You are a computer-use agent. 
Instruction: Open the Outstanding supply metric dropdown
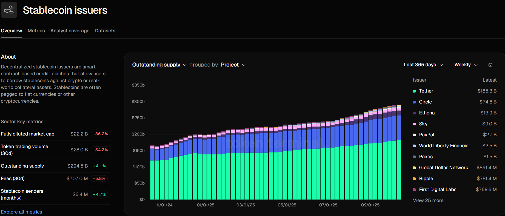pos(159,65)
